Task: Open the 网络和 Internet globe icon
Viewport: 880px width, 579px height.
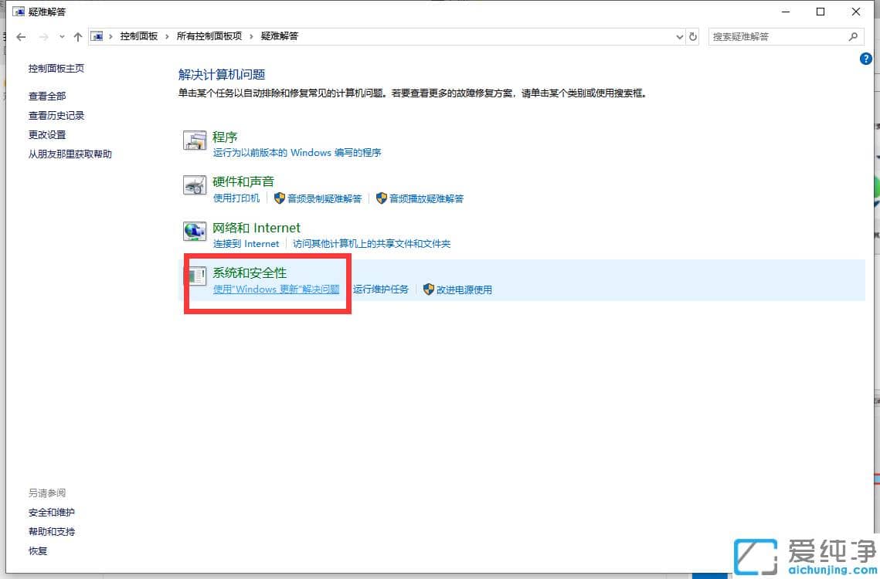Action: pyautogui.click(x=194, y=232)
